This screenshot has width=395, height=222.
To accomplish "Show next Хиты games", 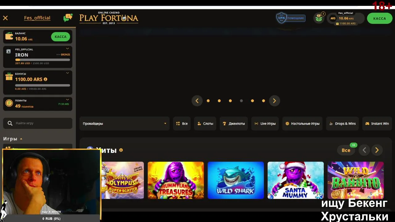I will click(377, 150).
